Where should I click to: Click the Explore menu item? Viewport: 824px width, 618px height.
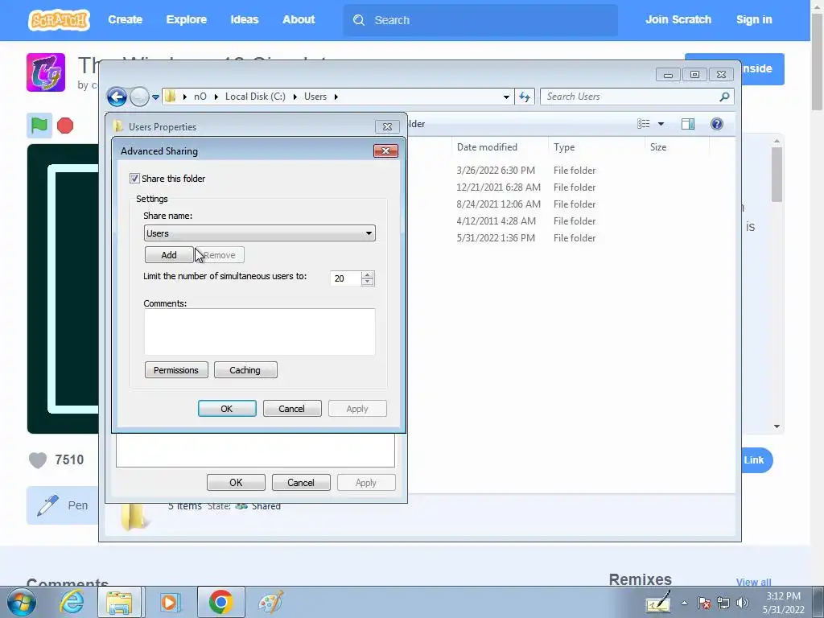pyautogui.click(x=187, y=19)
